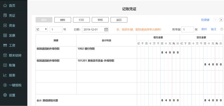The width and height of the screenshot is (224, 106).
Task: Open the 一键报税 tax filing icon
Action: tap(5, 85)
